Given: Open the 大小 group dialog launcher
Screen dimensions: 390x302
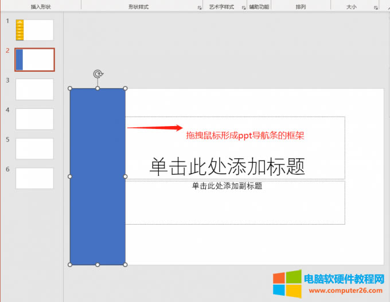Looking at the screenshot, I should coord(376,8).
